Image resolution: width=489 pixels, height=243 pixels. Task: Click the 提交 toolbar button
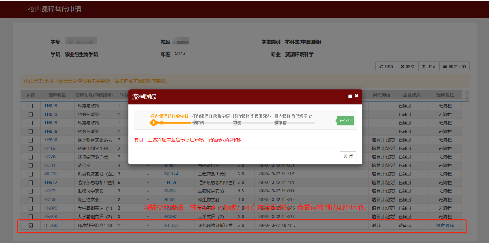(429, 66)
